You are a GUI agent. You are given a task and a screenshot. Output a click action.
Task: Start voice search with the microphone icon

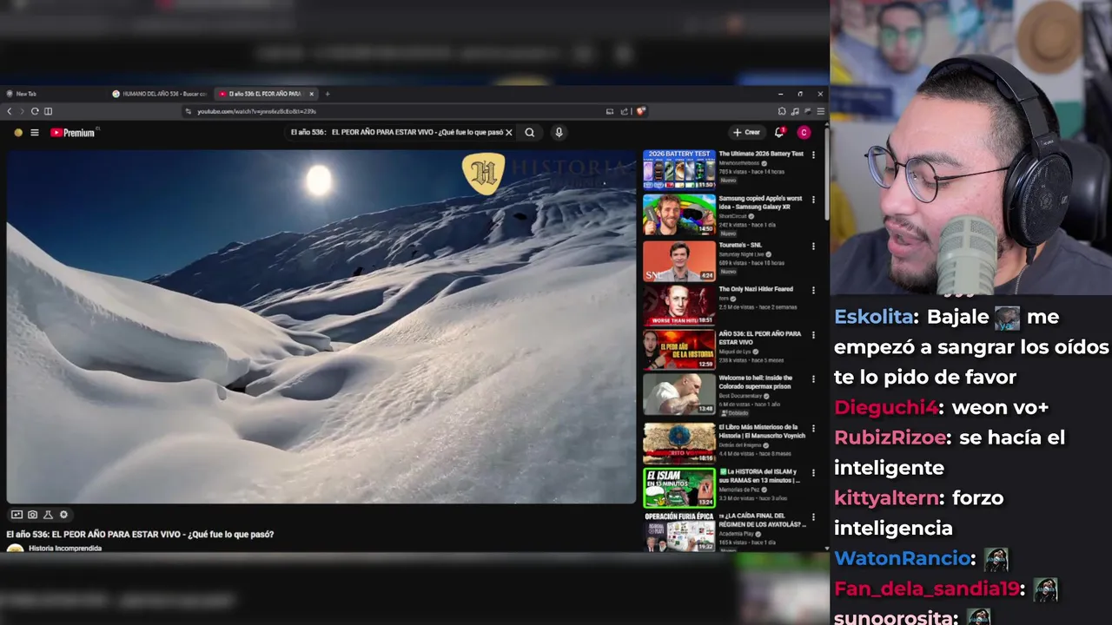pos(559,133)
